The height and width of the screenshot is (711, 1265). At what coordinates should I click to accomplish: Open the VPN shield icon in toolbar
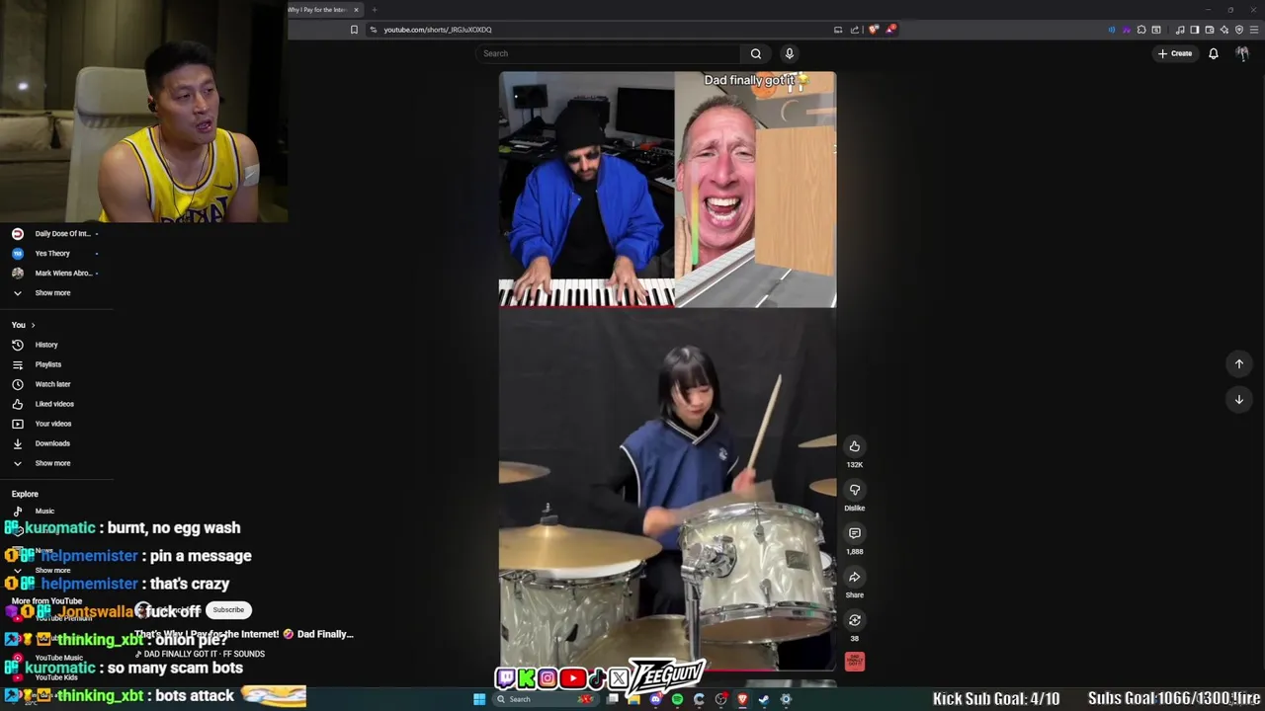[x=1239, y=30]
